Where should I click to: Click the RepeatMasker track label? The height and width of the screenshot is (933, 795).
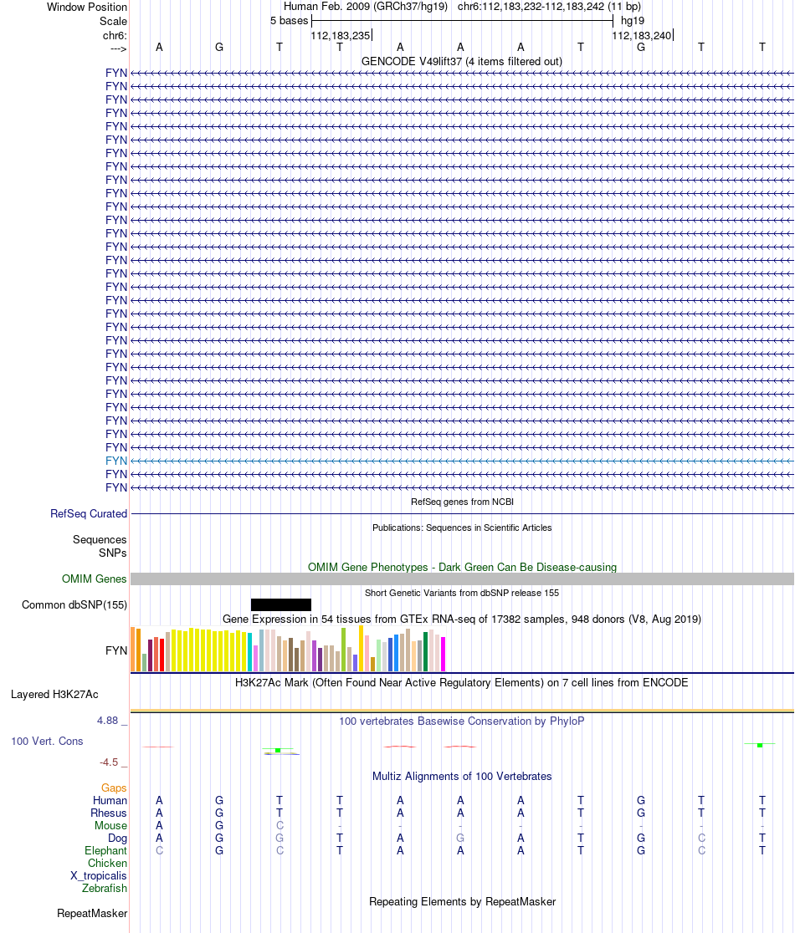pyautogui.click(x=92, y=914)
